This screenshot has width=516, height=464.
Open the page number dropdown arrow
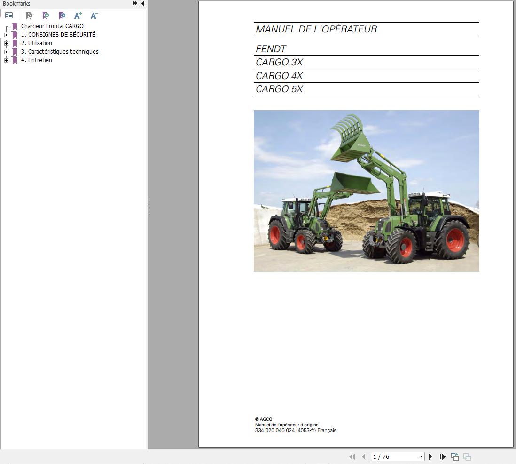tap(421, 457)
